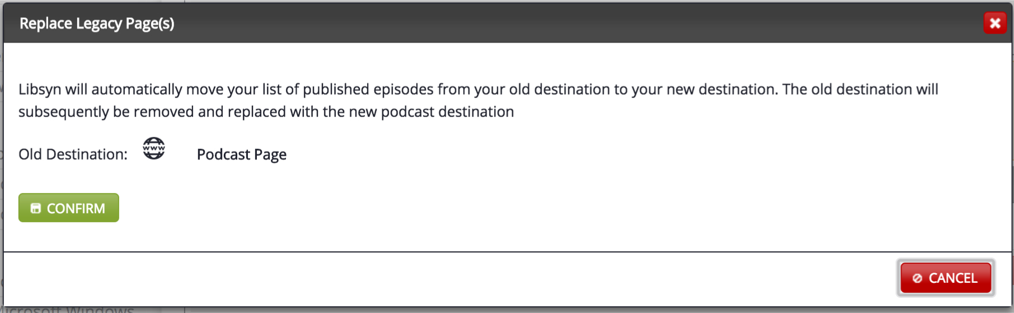Cancel the legacy page replacement

(946, 278)
